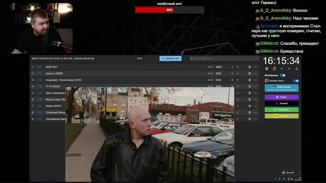Edit the 1000 amount of Братья (2009)
Viewport: 326px width, 183px height.
click(219, 73)
